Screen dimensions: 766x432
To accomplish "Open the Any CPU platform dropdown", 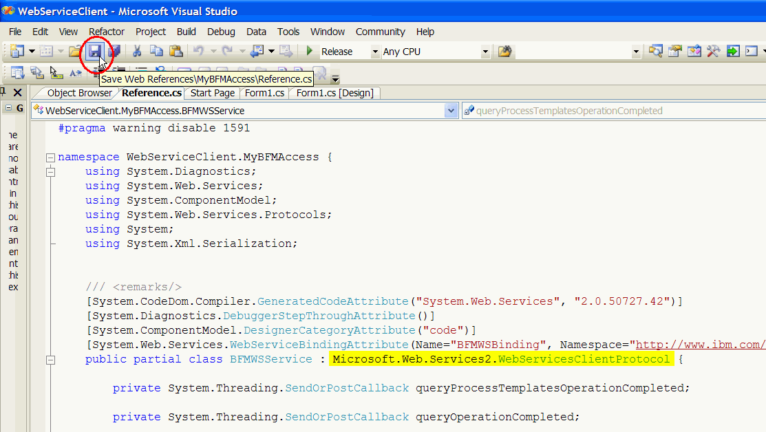I will click(x=485, y=52).
